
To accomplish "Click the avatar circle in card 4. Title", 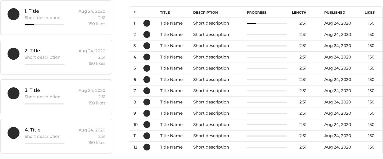I will click(13, 133).
